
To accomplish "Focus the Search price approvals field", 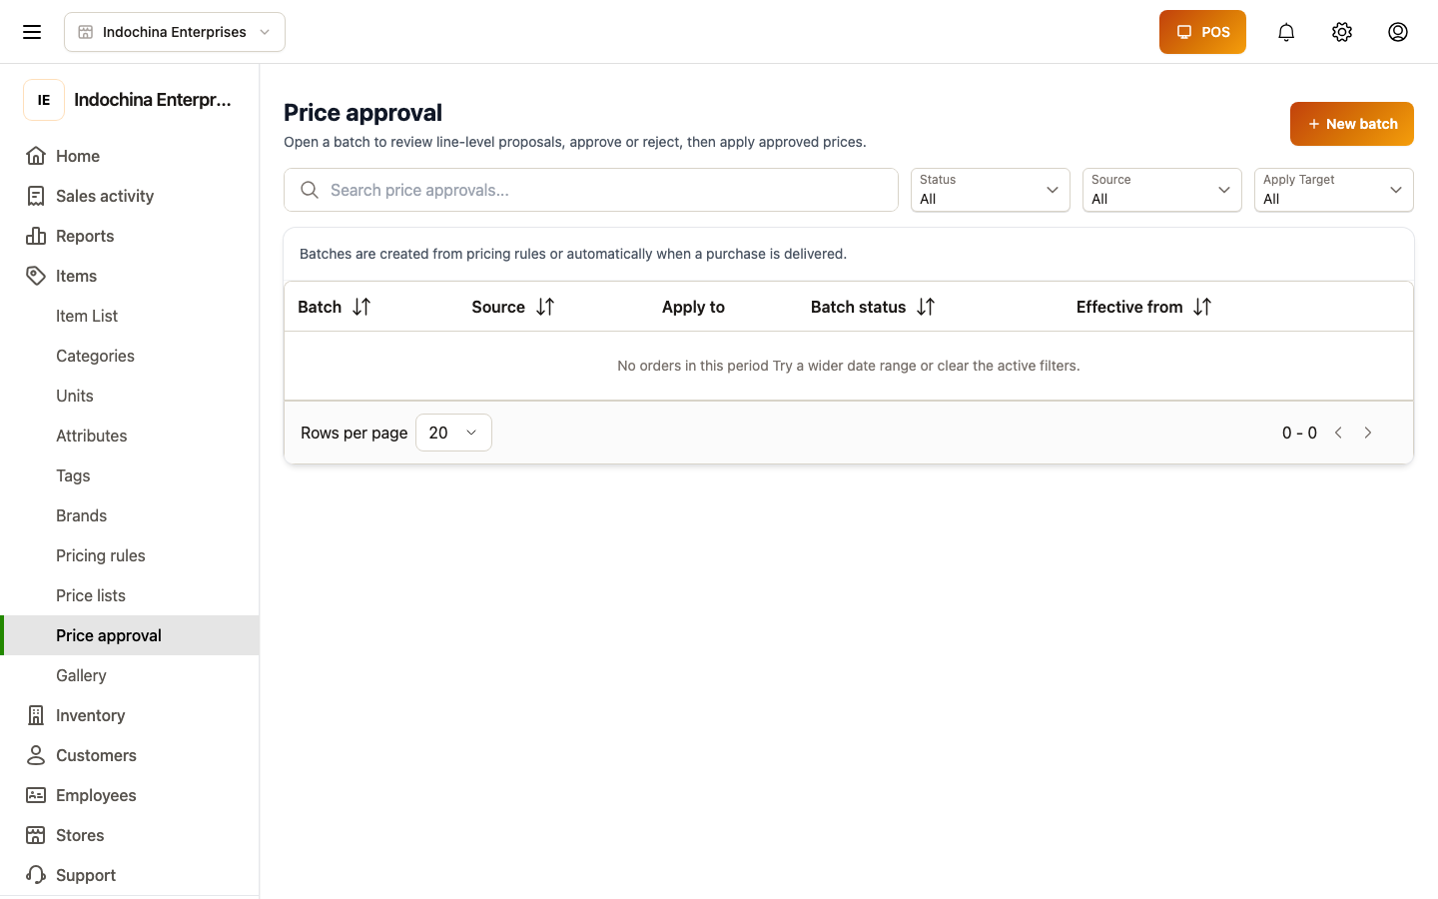I will click(591, 190).
